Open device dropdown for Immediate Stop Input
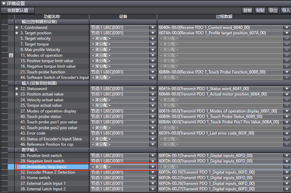This screenshot has width=291, height=193. click(153, 167)
